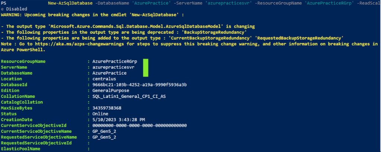Image resolution: width=381 pixels, height=152 pixels.
Task: Click the 'azurepracticesvr' ServerName argument
Action: [223, 3]
